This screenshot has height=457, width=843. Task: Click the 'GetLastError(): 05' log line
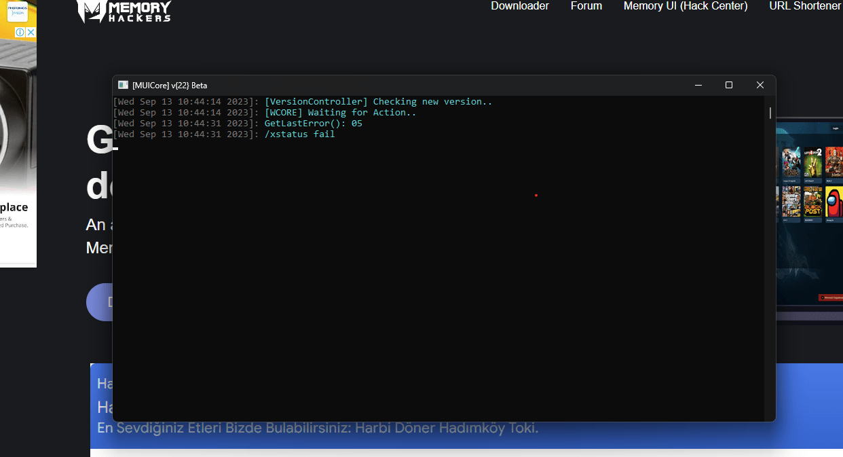coord(238,124)
